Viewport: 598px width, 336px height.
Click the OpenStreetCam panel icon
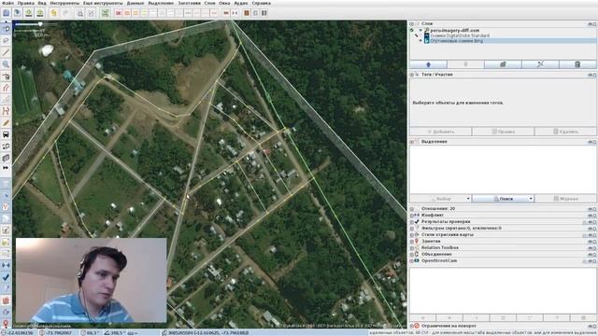coord(417,260)
